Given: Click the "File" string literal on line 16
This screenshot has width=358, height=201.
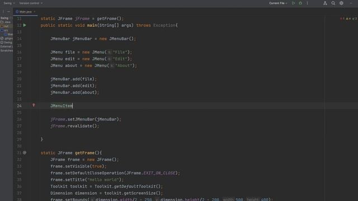Looking at the screenshot, I should point(120,52).
